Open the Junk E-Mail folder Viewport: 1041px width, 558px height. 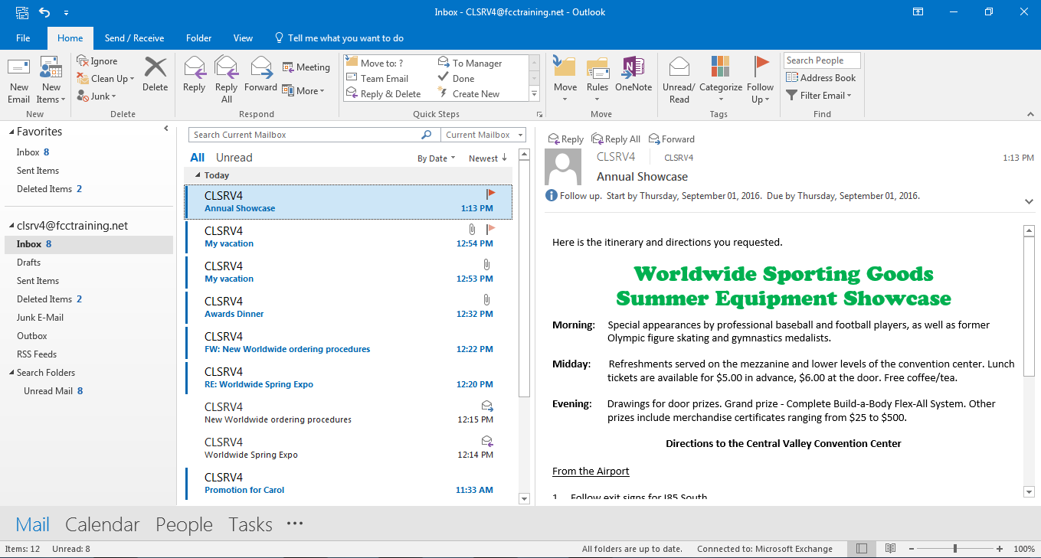pos(40,318)
